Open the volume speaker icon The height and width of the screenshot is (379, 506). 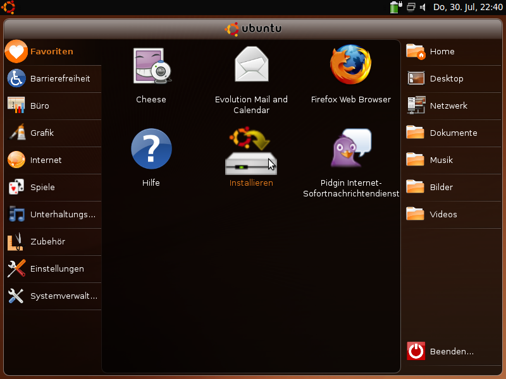tap(423, 8)
